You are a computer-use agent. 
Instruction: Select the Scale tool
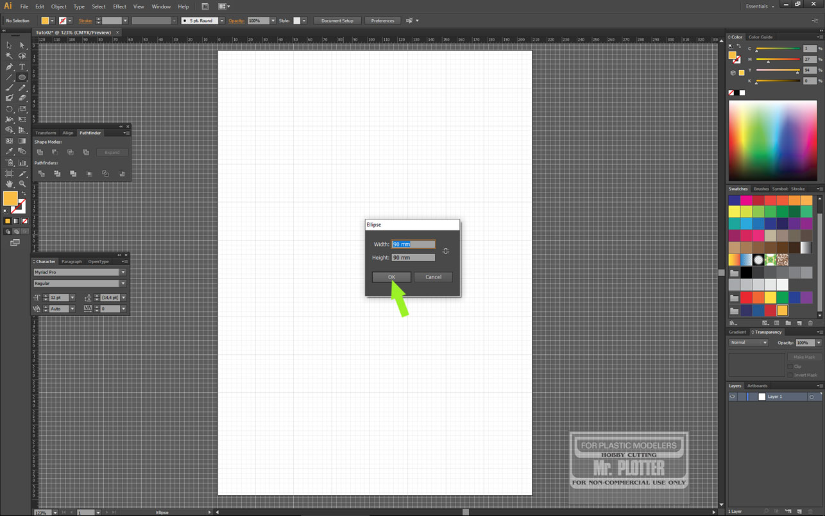pyautogui.click(x=22, y=109)
